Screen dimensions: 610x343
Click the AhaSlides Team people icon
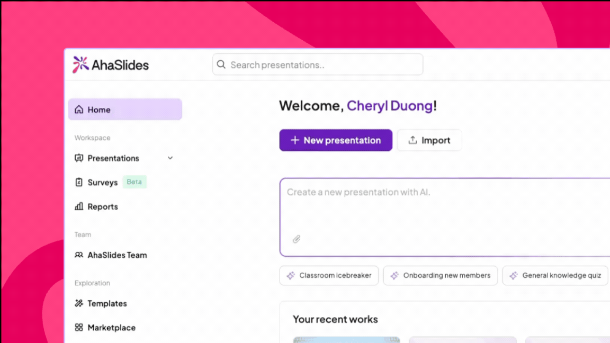tap(79, 255)
